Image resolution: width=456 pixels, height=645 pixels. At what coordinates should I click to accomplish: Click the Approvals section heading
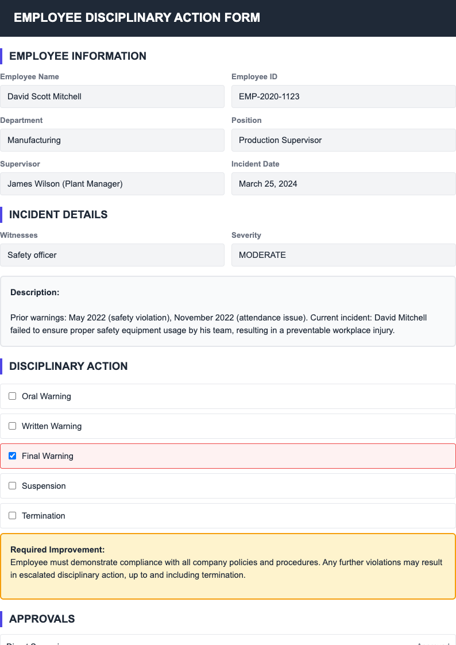point(41,619)
